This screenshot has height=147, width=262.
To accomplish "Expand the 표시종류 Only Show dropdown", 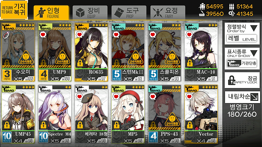I will tap(242, 58).
